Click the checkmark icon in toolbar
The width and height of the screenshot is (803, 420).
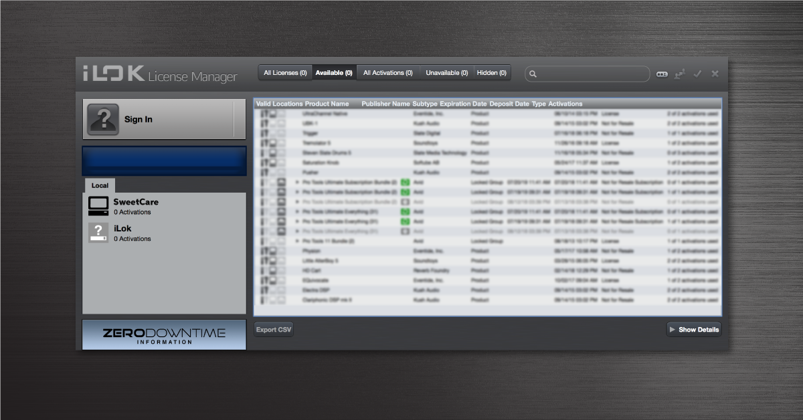click(697, 74)
